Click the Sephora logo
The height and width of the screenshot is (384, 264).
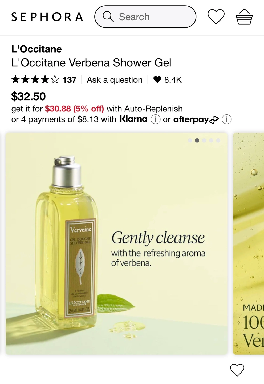pyautogui.click(x=47, y=17)
